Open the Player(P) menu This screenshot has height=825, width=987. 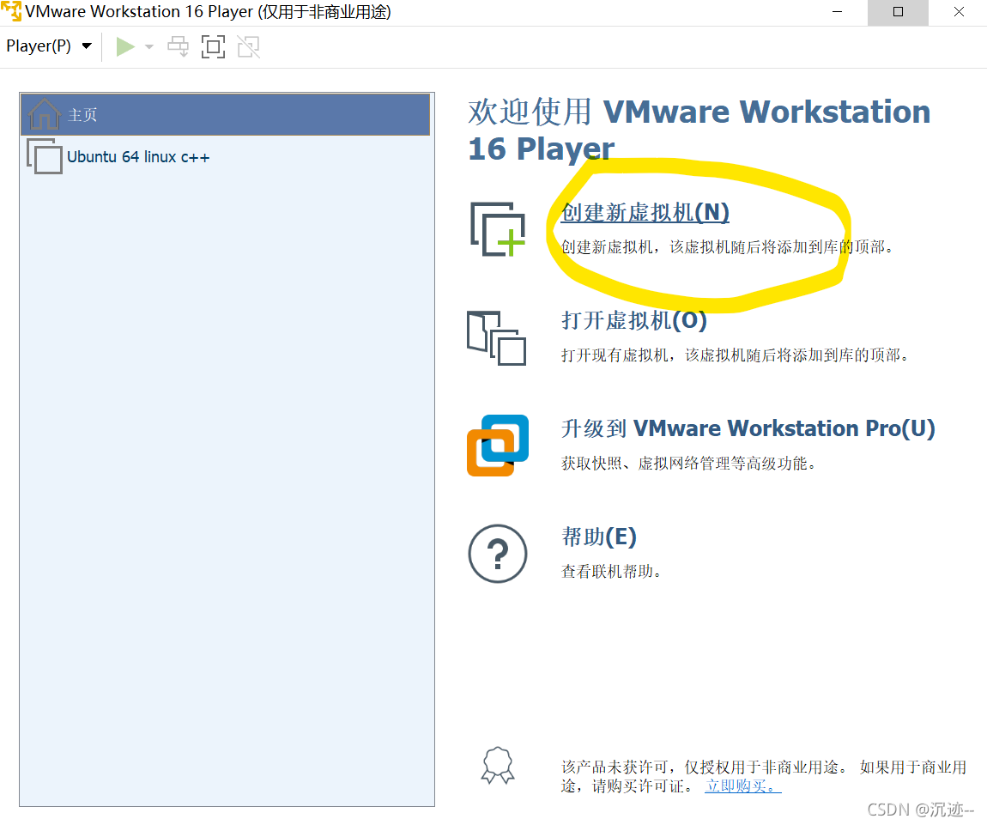(x=49, y=46)
